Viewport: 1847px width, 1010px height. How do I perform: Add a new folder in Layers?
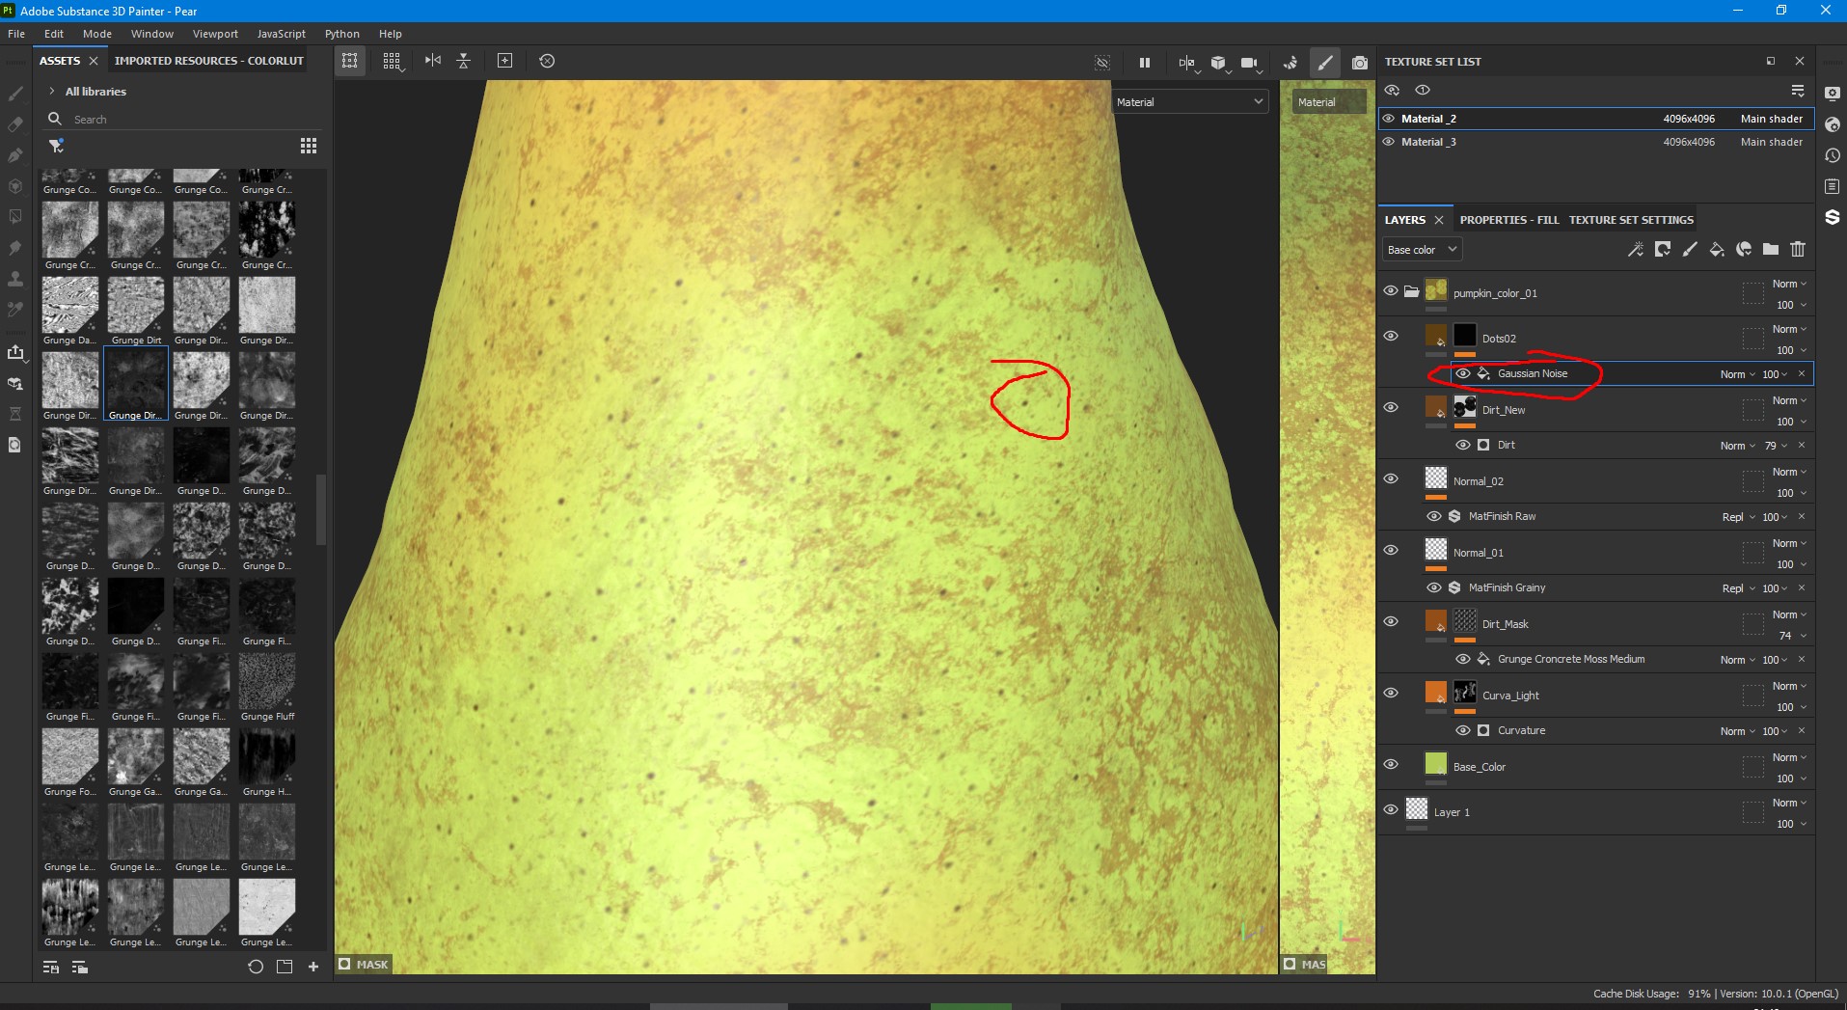click(x=1771, y=249)
